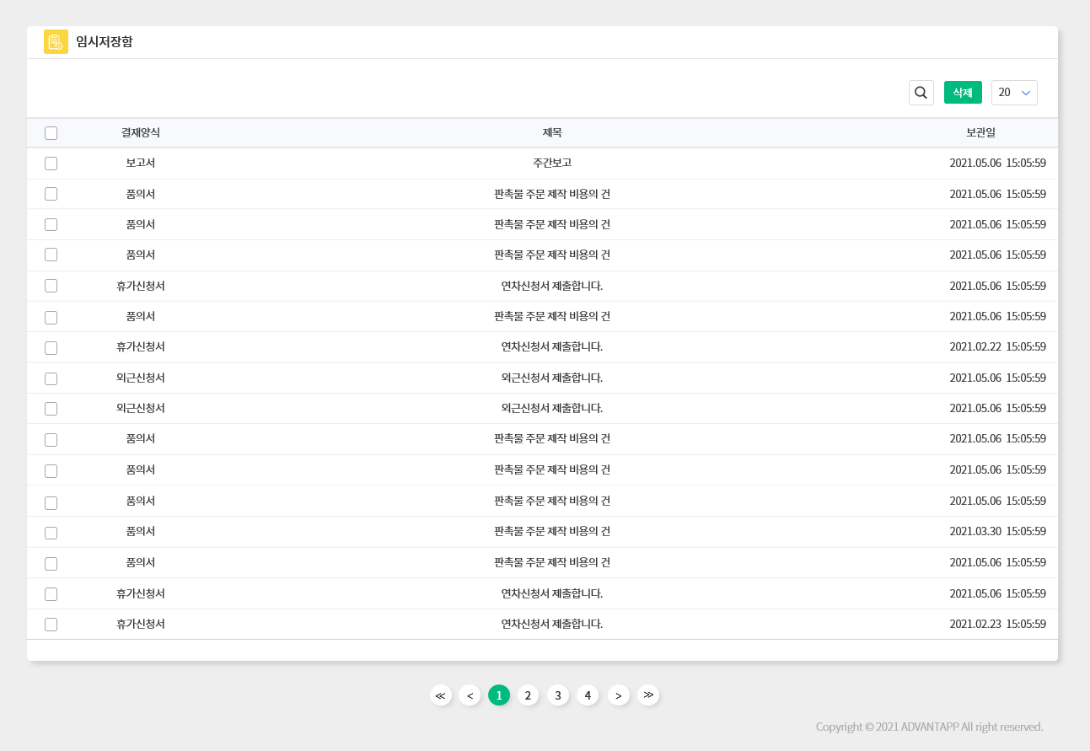Go to first page with double-left arrow

coord(440,695)
